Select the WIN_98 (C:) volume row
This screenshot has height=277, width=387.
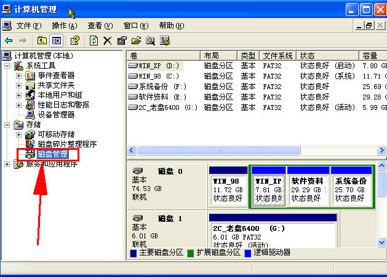click(257, 76)
